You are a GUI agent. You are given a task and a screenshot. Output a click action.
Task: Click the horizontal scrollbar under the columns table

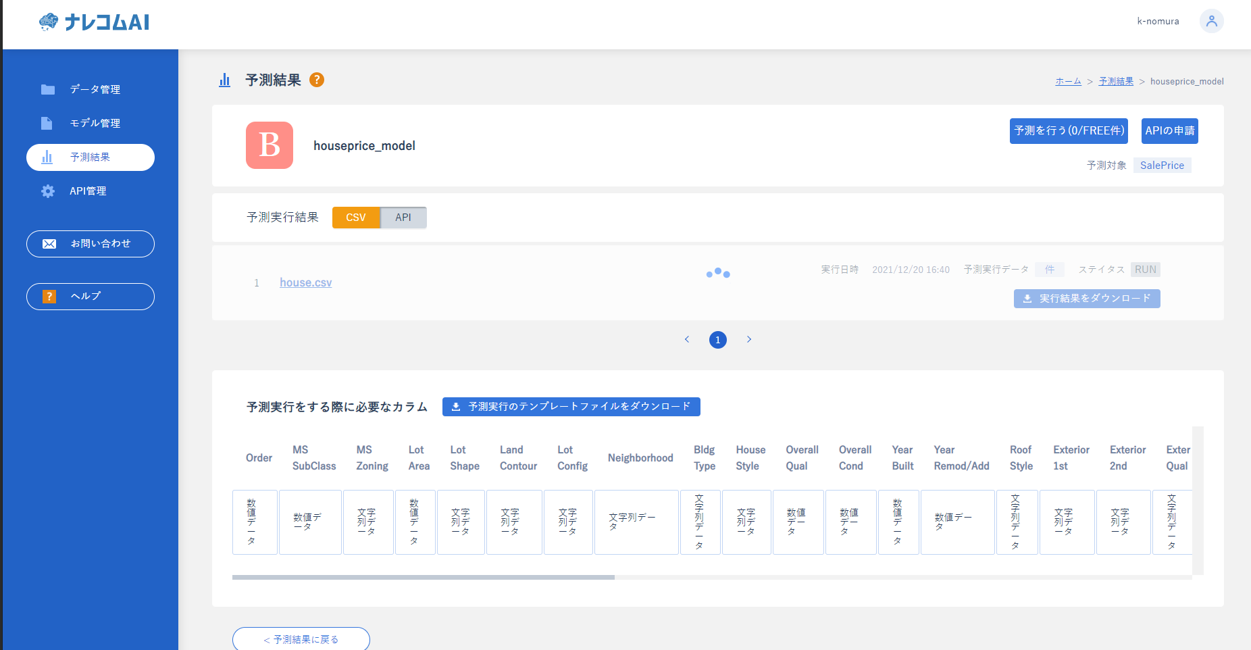(x=424, y=578)
